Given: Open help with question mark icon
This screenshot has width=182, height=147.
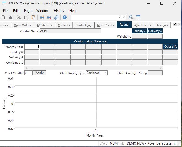Looking at the screenshot, I should 65,17.
